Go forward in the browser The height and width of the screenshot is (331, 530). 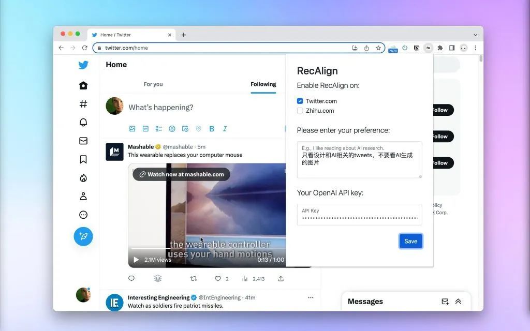72,48
